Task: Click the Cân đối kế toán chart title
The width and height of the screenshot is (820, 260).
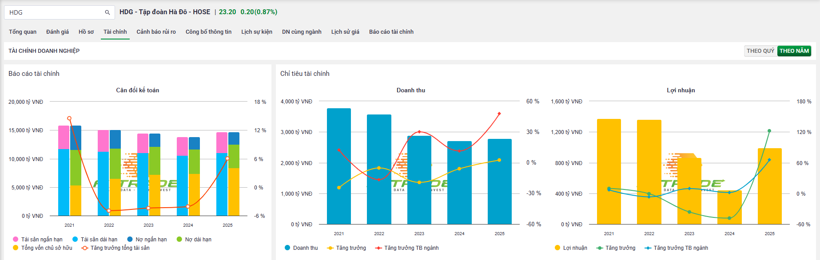Action: point(138,90)
